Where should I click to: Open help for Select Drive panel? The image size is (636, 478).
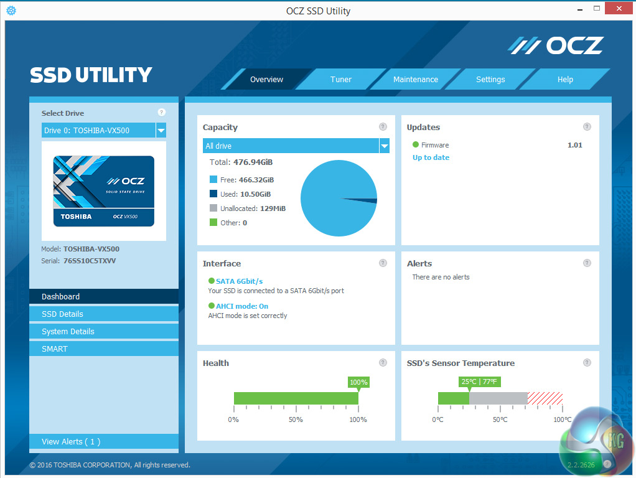161,113
